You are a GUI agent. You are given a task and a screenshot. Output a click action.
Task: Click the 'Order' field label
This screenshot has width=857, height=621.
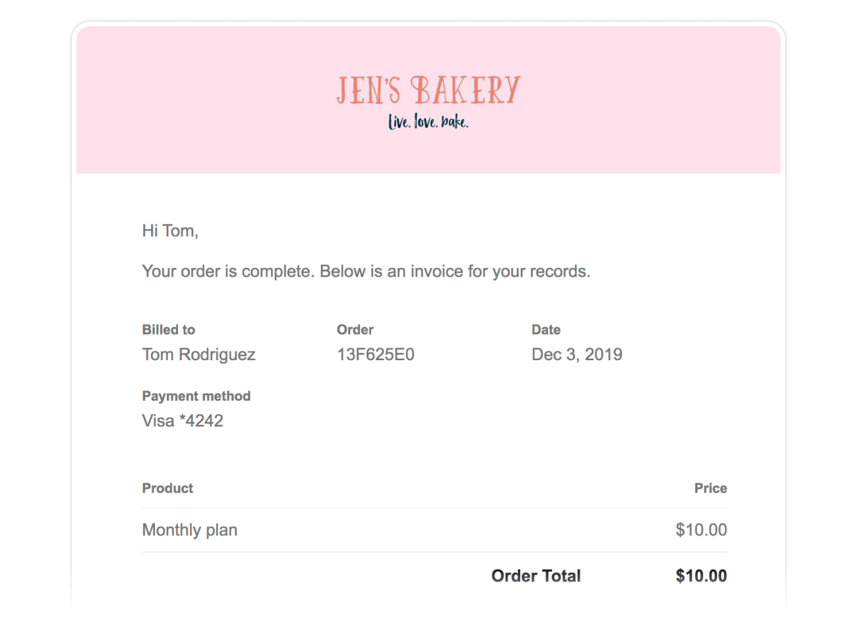click(355, 330)
